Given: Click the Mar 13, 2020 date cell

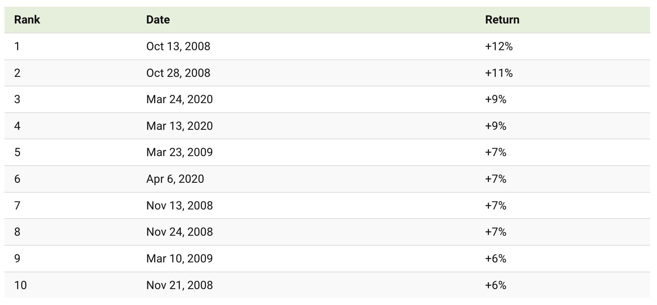Looking at the screenshot, I should pyautogui.click(x=179, y=126).
